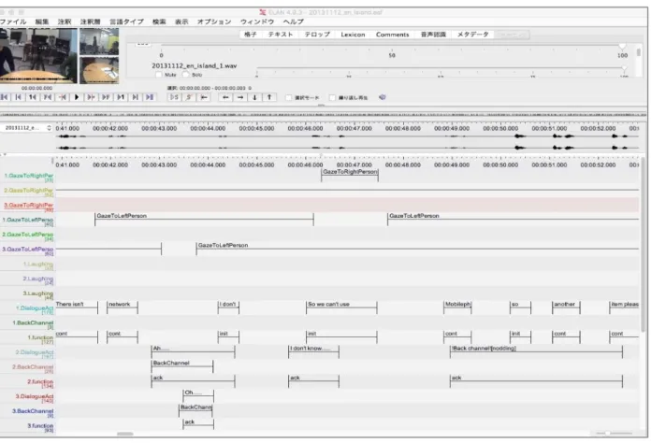651x443 pixels.
Task: Switch to the Lexicon tab
Action: tap(353, 35)
